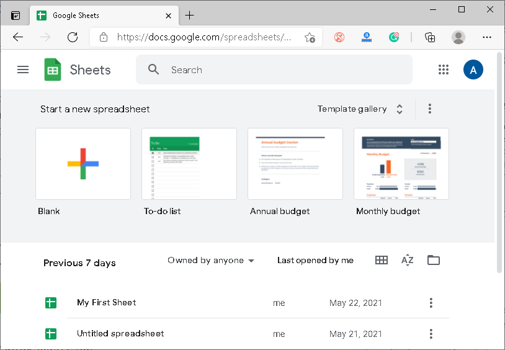
Task: Choose the Monthly budget template
Action: (x=401, y=164)
